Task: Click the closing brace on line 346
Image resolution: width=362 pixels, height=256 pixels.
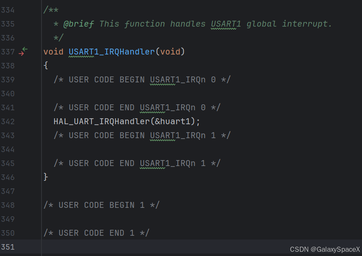Action: (x=46, y=177)
